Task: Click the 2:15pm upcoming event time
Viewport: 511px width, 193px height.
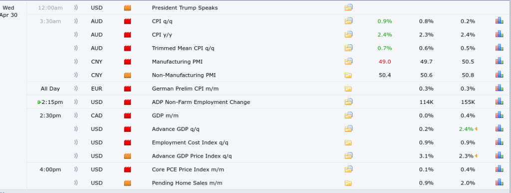Action: [x=52, y=102]
